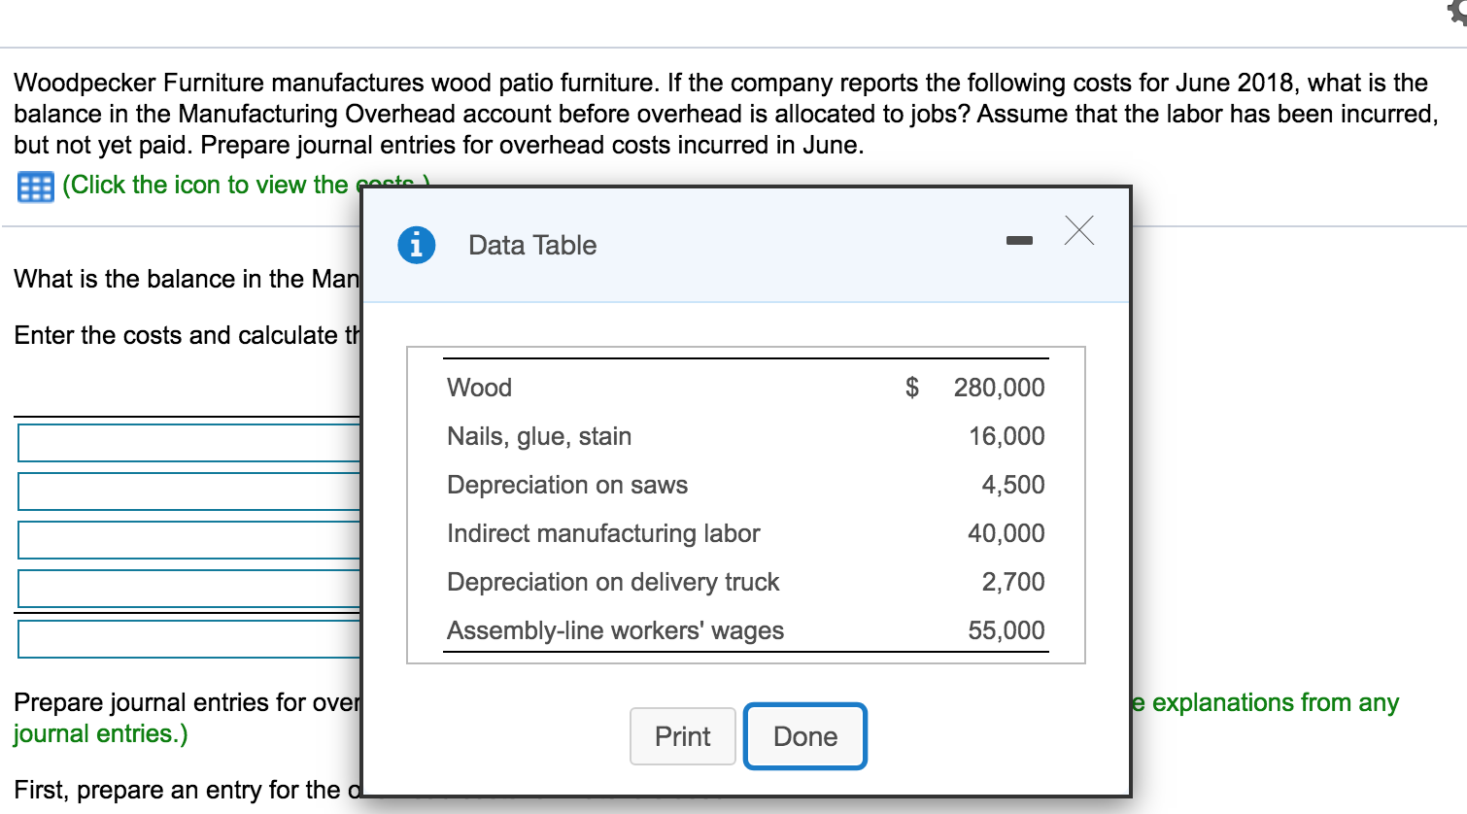Screen dimensions: 1467x814
Task: Click the blue info icon in dialog
Action: coord(416,245)
